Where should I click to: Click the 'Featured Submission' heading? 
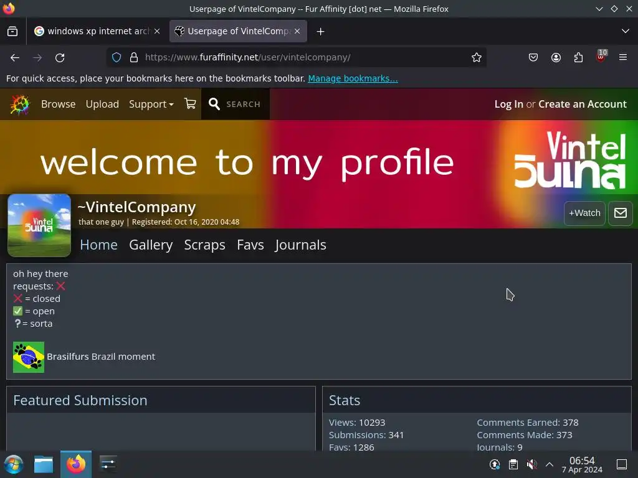pos(80,400)
